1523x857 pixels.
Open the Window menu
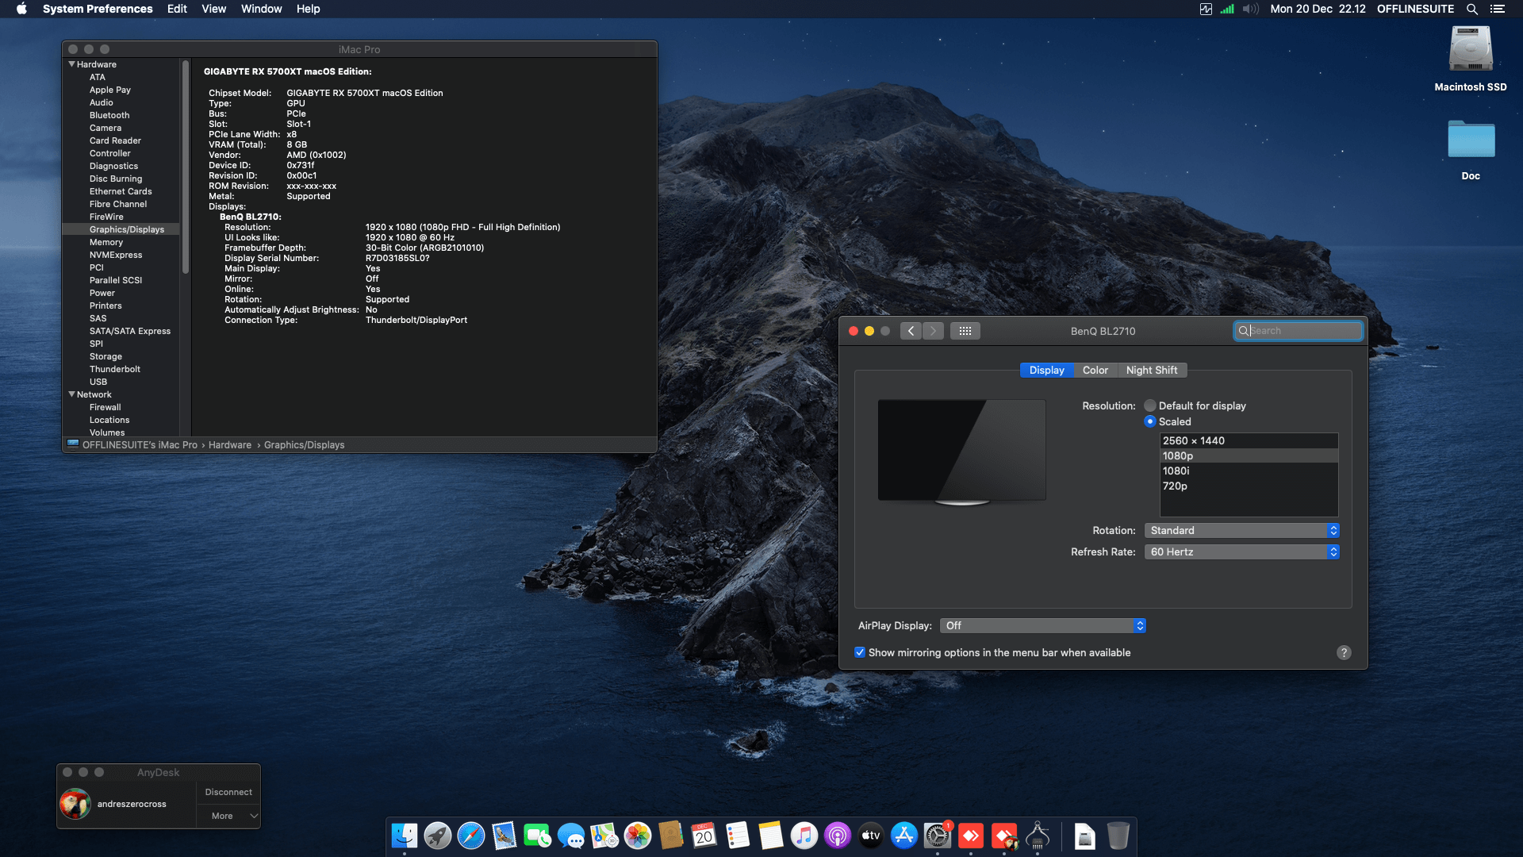(262, 9)
